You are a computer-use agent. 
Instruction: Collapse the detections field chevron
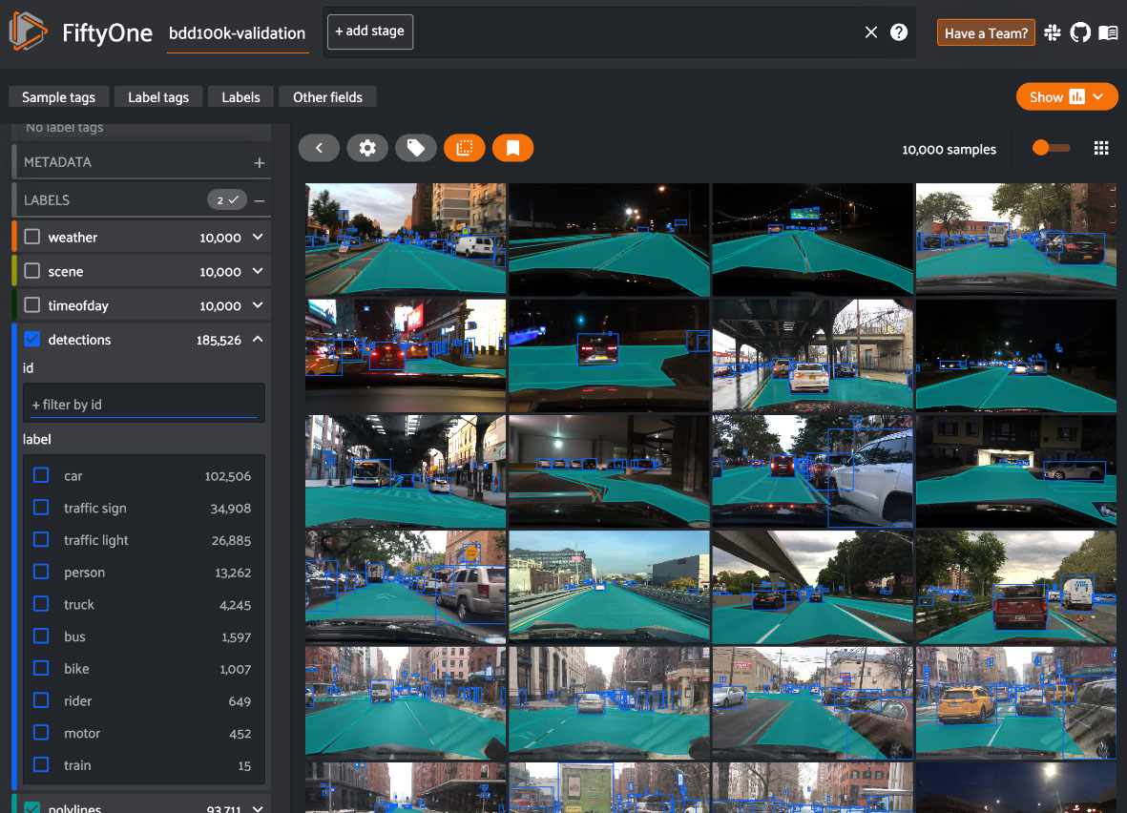pos(258,340)
